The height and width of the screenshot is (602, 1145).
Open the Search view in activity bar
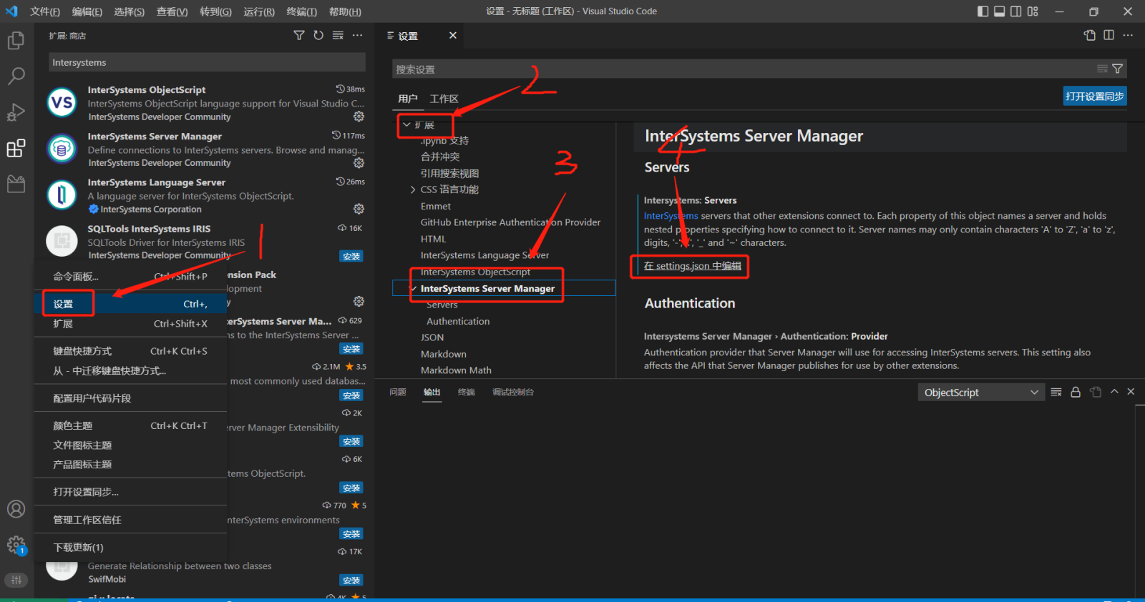click(16, 76)
